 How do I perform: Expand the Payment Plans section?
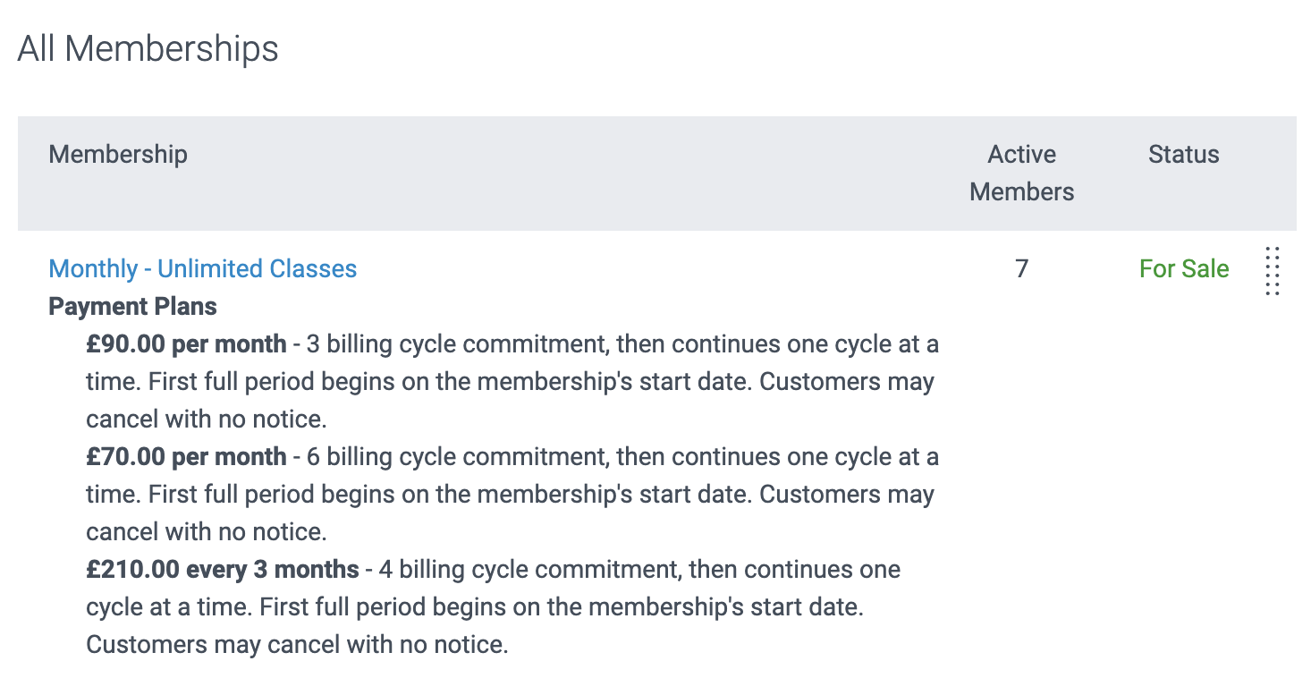pyautogui.click(x=132, y=306)
